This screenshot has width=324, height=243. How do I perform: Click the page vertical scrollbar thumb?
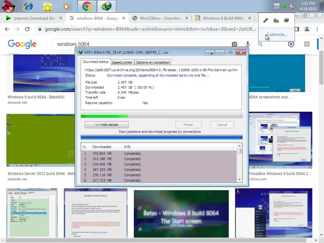321,67
